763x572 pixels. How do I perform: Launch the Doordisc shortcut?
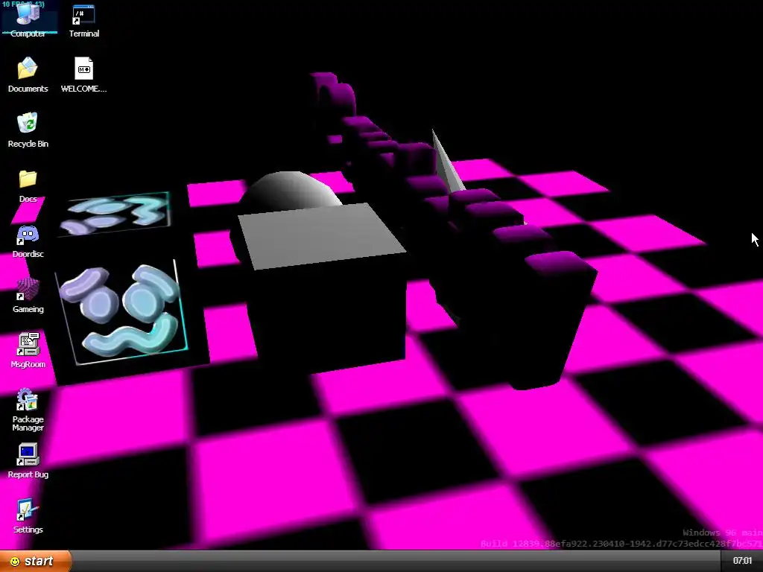[x=28, y=241]
